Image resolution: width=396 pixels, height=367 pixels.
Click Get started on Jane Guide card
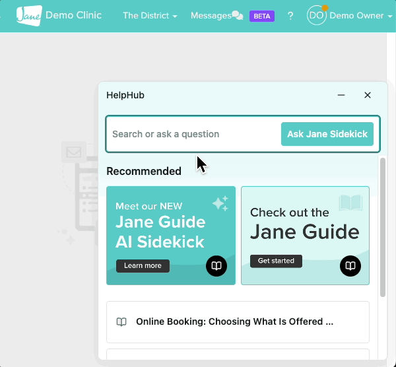tap(276, 261)
